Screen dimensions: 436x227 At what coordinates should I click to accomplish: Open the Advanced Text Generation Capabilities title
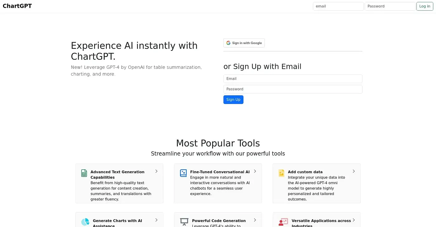(117, 175)
